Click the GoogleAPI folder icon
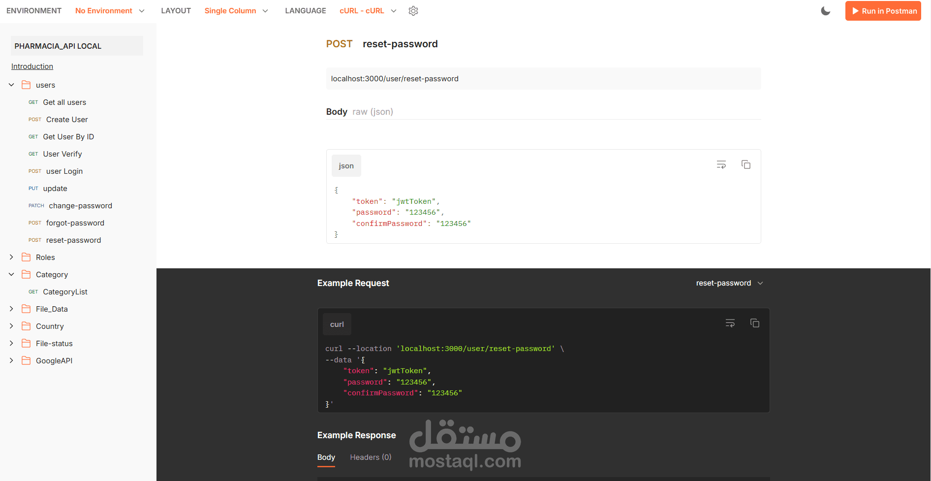931x481 pixels. [x=26, y=360]
